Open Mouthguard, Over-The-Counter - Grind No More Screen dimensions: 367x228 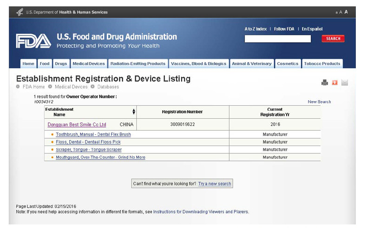pyautogui.click(x=100, y=158)
